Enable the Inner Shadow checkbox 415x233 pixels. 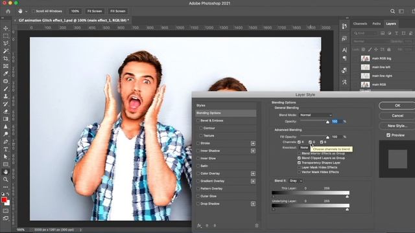click(x=198, y=151)
